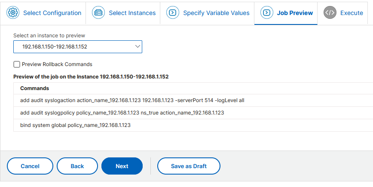This screenshot has height=187, width=373.
Task: Select the bind system global command row
Action: [x=193, y=125]
